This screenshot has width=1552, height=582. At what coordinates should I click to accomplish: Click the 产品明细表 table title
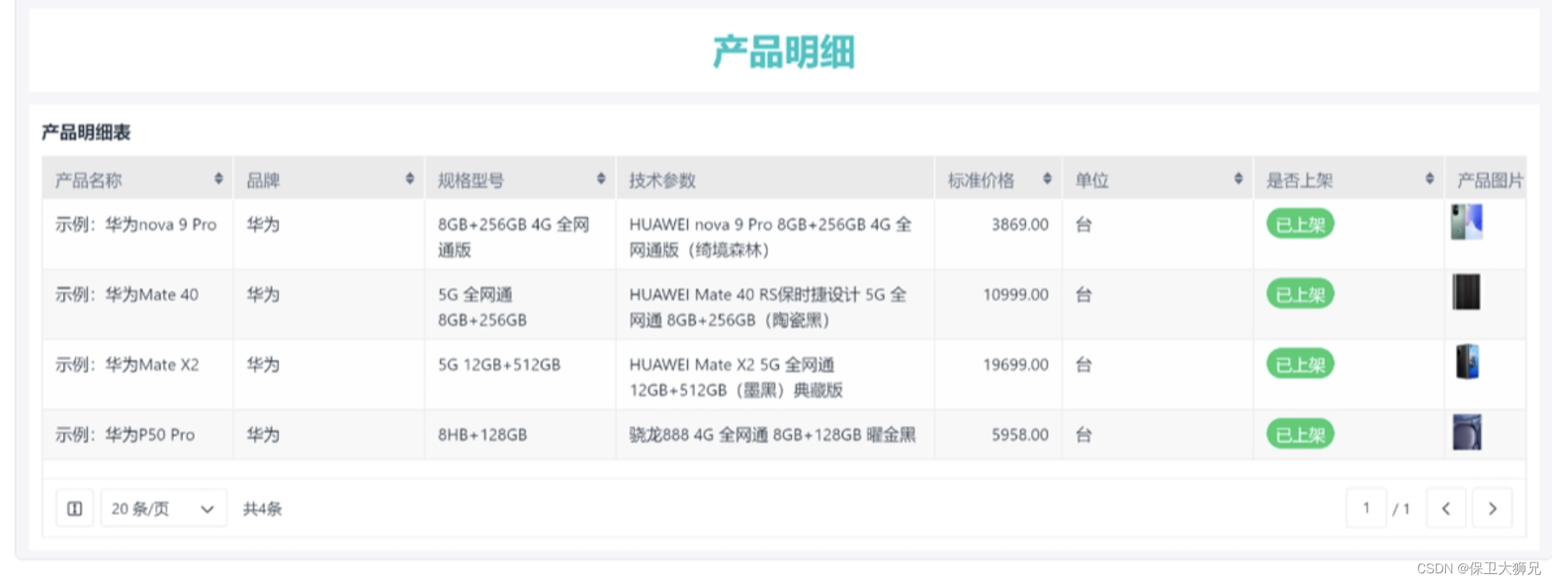tap(86, 132)
